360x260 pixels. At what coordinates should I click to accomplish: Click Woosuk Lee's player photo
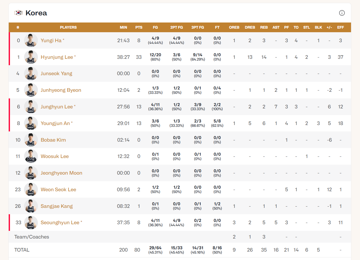(31, 156)
